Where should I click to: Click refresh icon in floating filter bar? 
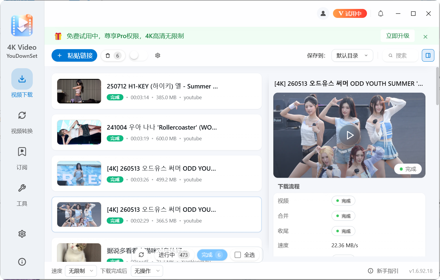pyautogui.click(x=141, y=255)
